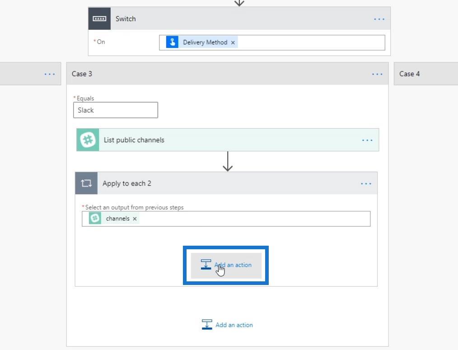Open the List public channels ellipsis menu
The height and width of the screenshot is (350, 458).
[x=367, y=140]
